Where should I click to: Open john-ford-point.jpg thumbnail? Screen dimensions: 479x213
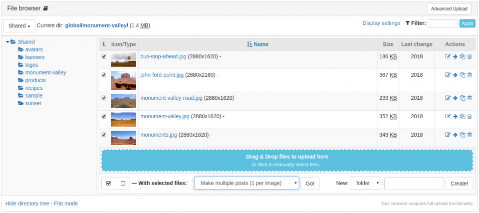123,80
